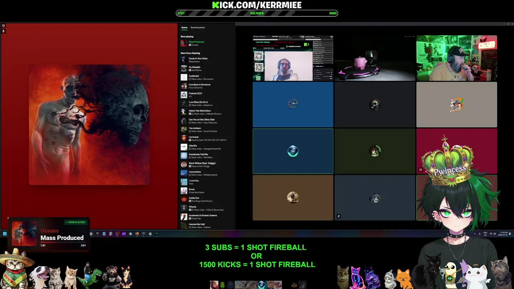
Task: Select See You on the Other Side
Action: pyautogui.click(x=207, y=121)
